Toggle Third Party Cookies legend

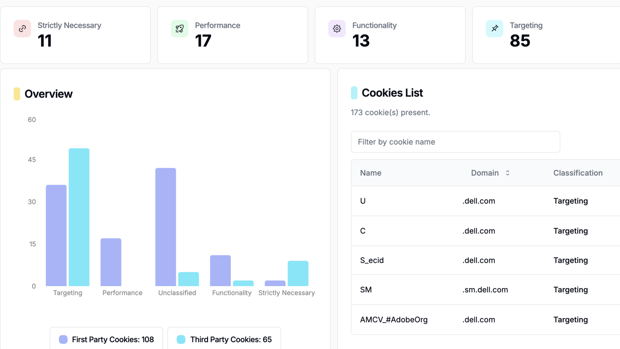point(224,339)
